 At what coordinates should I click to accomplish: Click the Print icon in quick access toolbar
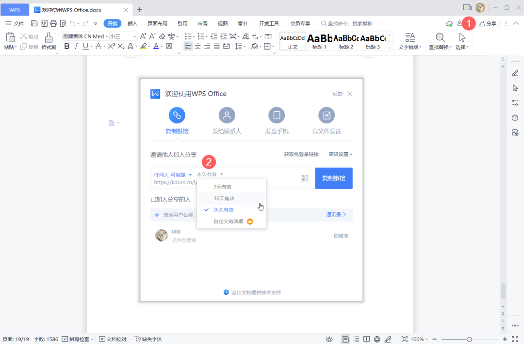pyautogui.click(x=53, y=23)
